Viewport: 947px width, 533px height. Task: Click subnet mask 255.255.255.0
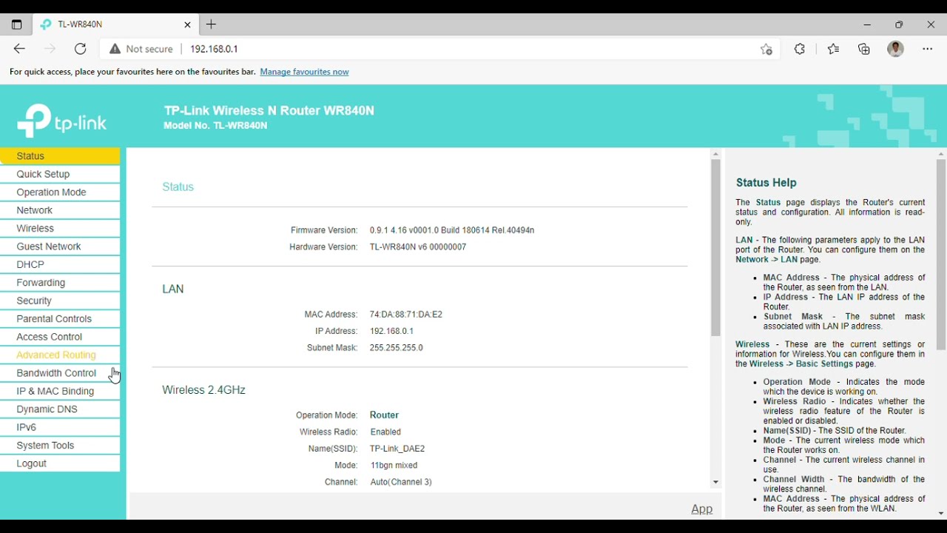[397, 348]
